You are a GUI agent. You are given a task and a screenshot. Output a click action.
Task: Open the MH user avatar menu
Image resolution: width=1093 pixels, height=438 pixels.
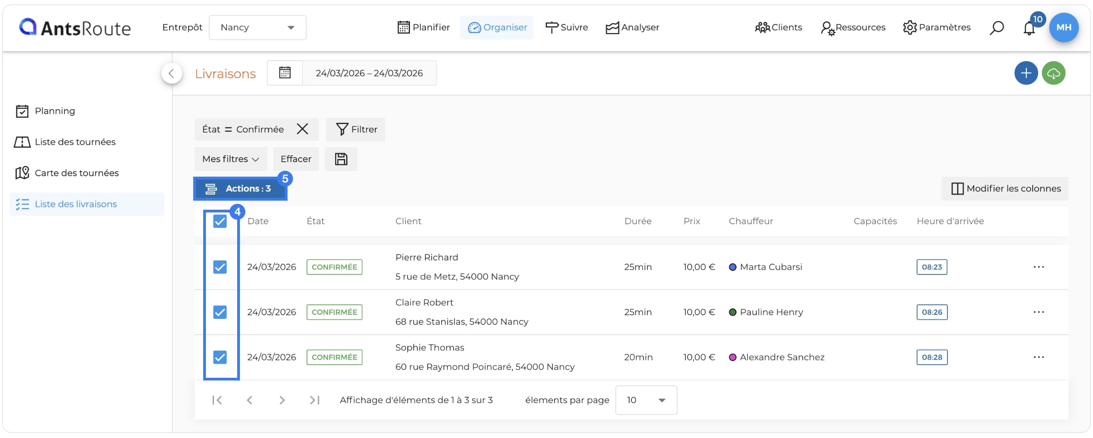coord(1064,28)
